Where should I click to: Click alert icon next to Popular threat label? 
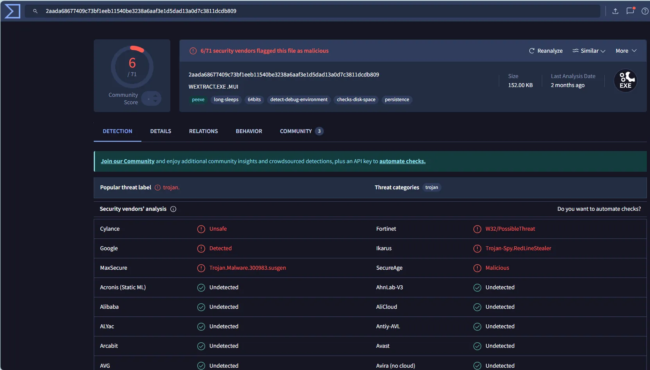(158, 188)
